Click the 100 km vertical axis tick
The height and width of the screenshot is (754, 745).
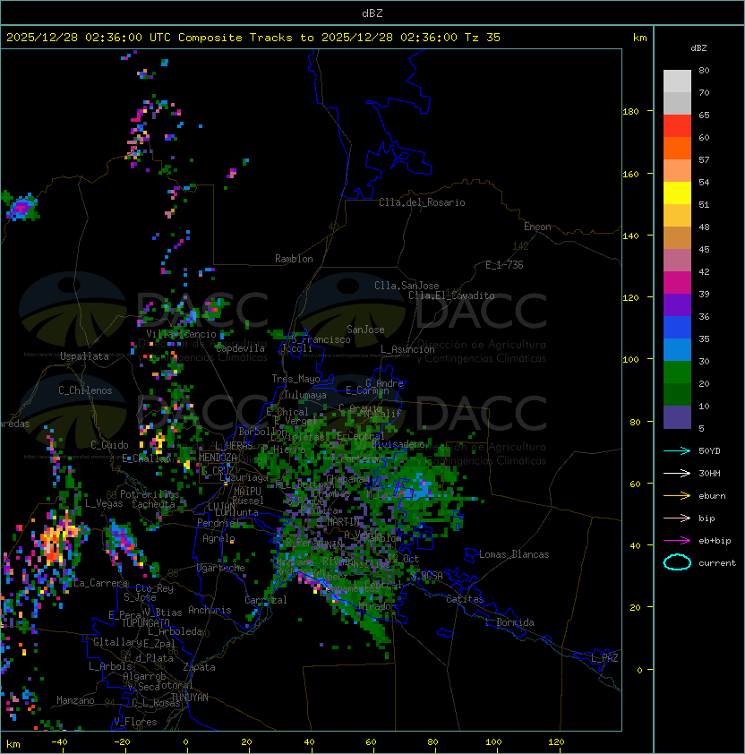click(x=630, y=360)
